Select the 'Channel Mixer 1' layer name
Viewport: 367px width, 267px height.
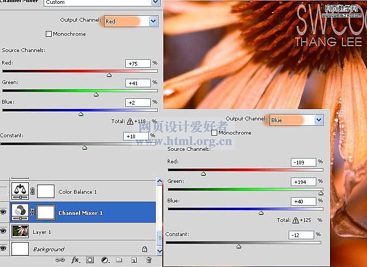click(x=81, y=213)
